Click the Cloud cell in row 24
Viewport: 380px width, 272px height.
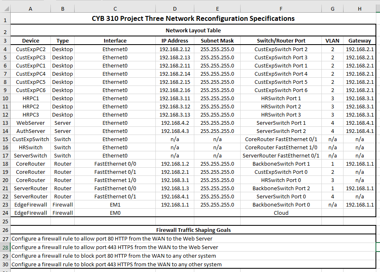tap(281, 213)
